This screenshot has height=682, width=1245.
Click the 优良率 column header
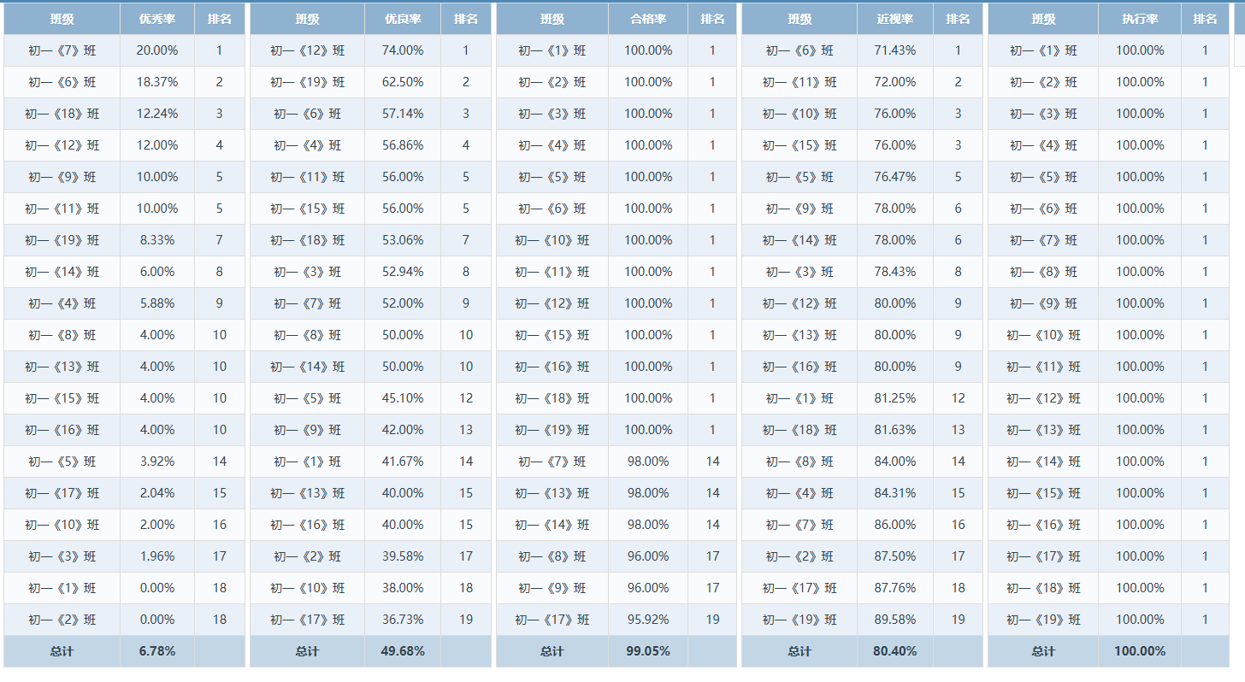click(x=403, y=19)
